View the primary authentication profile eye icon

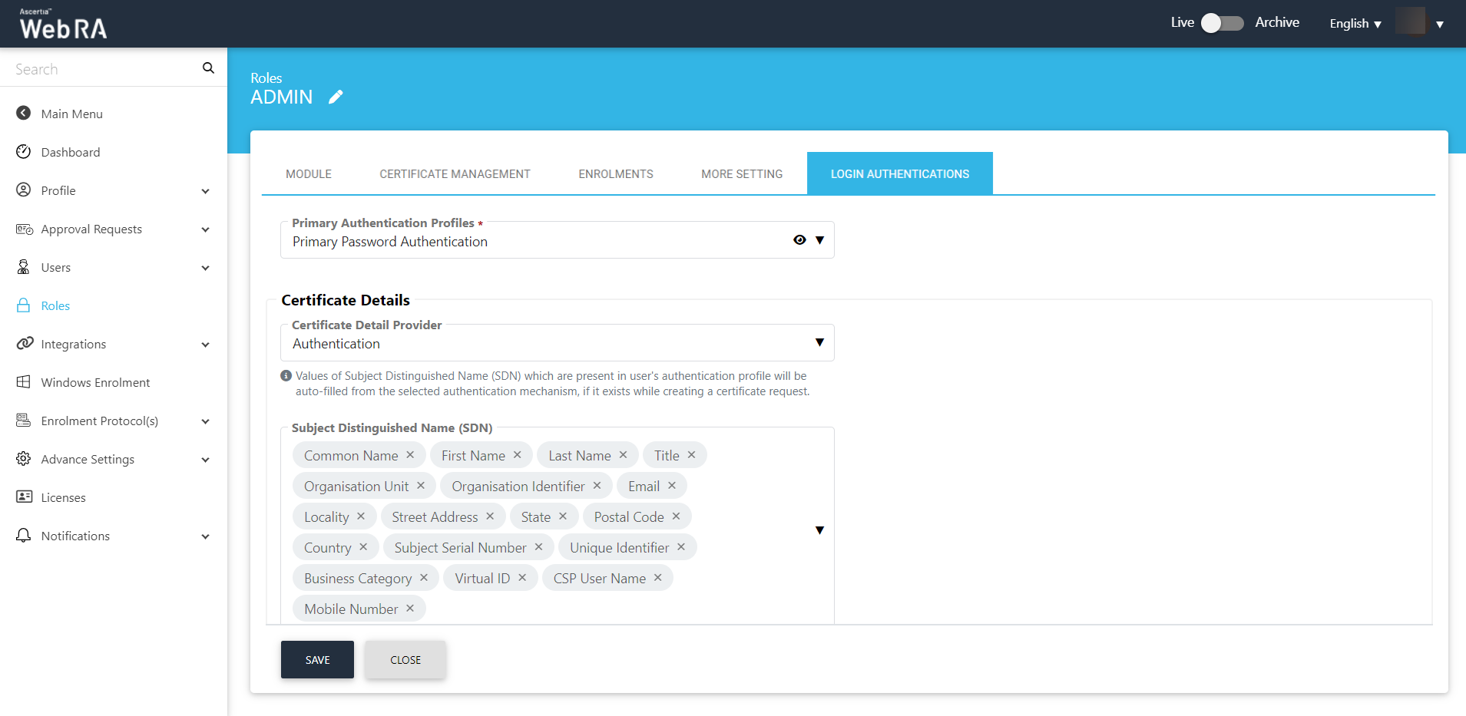click(799, 240)
